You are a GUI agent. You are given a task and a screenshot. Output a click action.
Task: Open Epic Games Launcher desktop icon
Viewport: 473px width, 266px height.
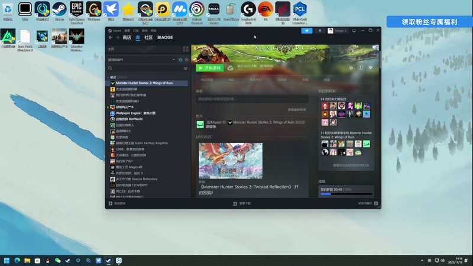(x=77, y=12)
